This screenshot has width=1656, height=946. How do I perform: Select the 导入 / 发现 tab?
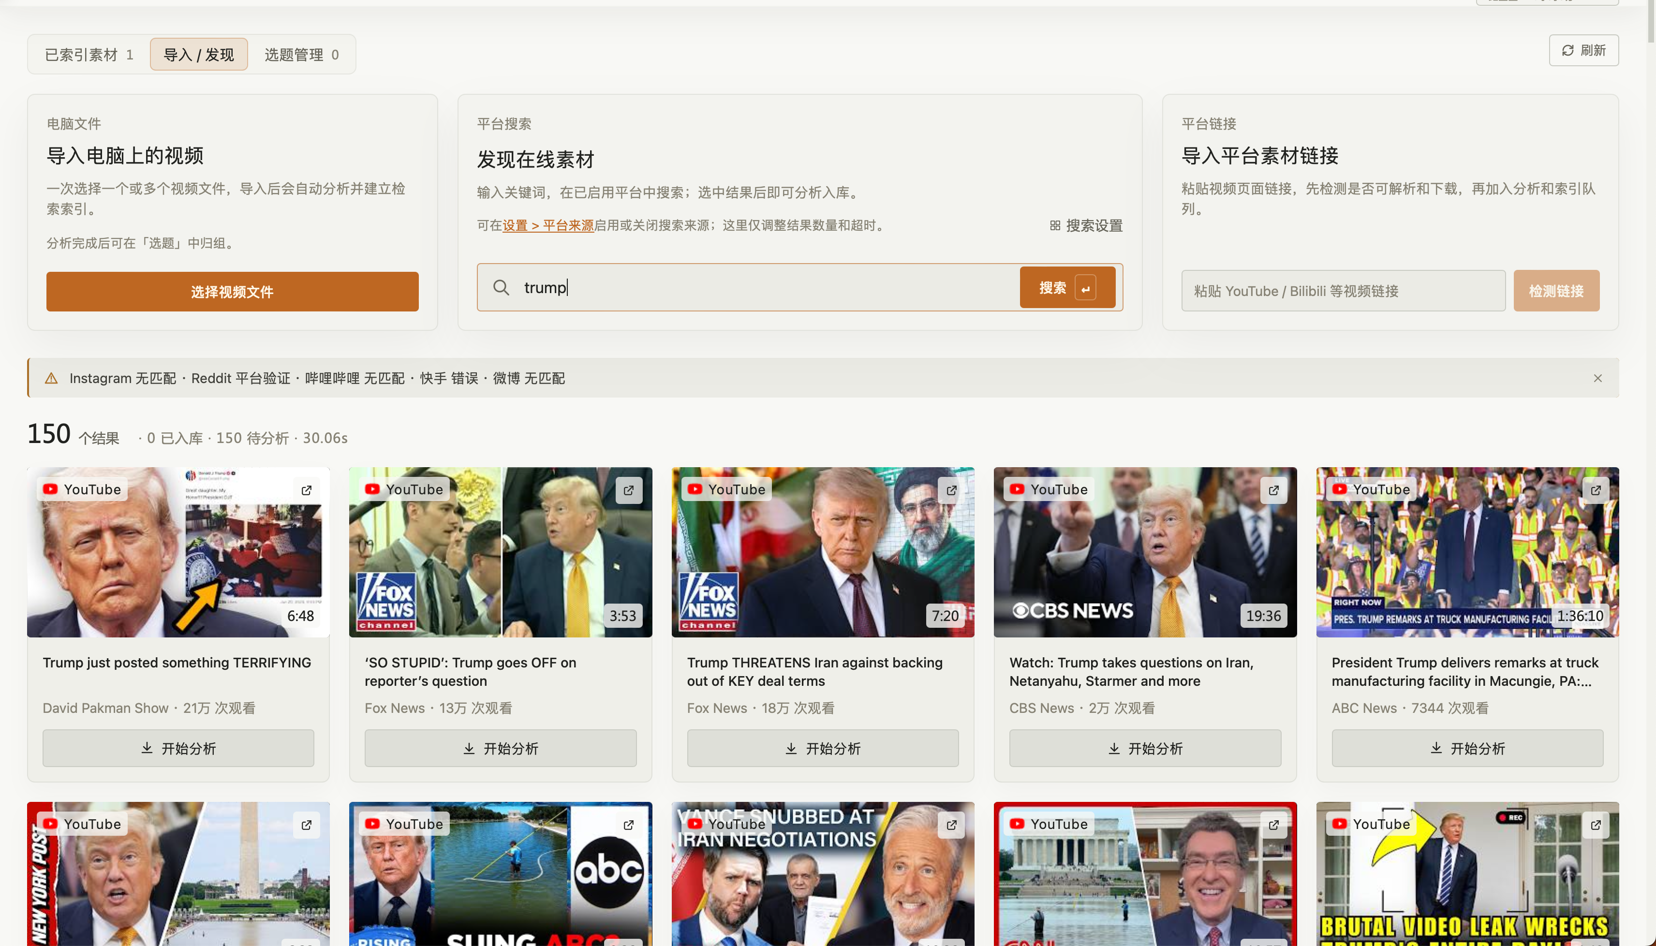click(199, 55)
